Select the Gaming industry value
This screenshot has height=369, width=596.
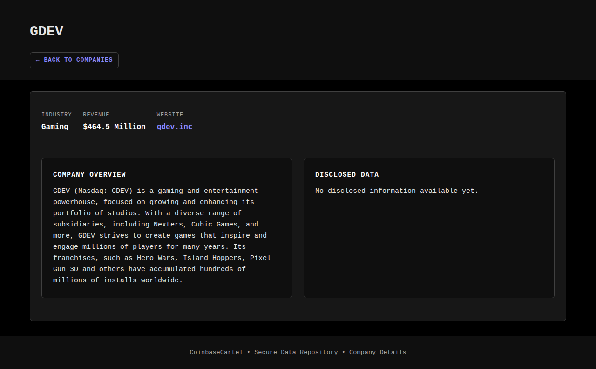(x=54, y=127)
